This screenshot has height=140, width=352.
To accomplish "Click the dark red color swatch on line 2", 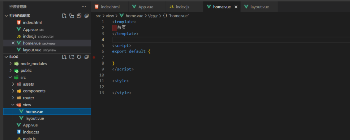I will click(114, 28).
